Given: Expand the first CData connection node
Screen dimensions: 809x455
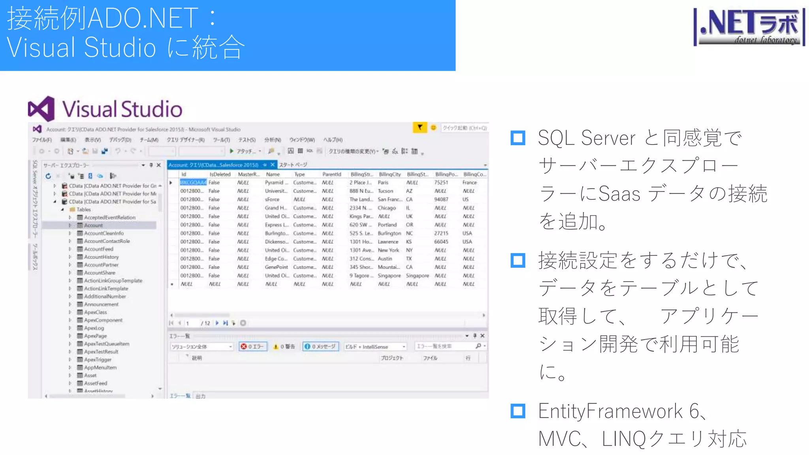Looking at the screenshot, I should tap(55, 186).
